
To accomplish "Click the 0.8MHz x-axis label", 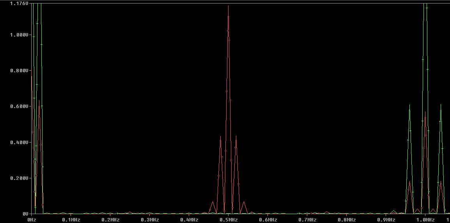I will pyautogui.click(x=346, y=220).
